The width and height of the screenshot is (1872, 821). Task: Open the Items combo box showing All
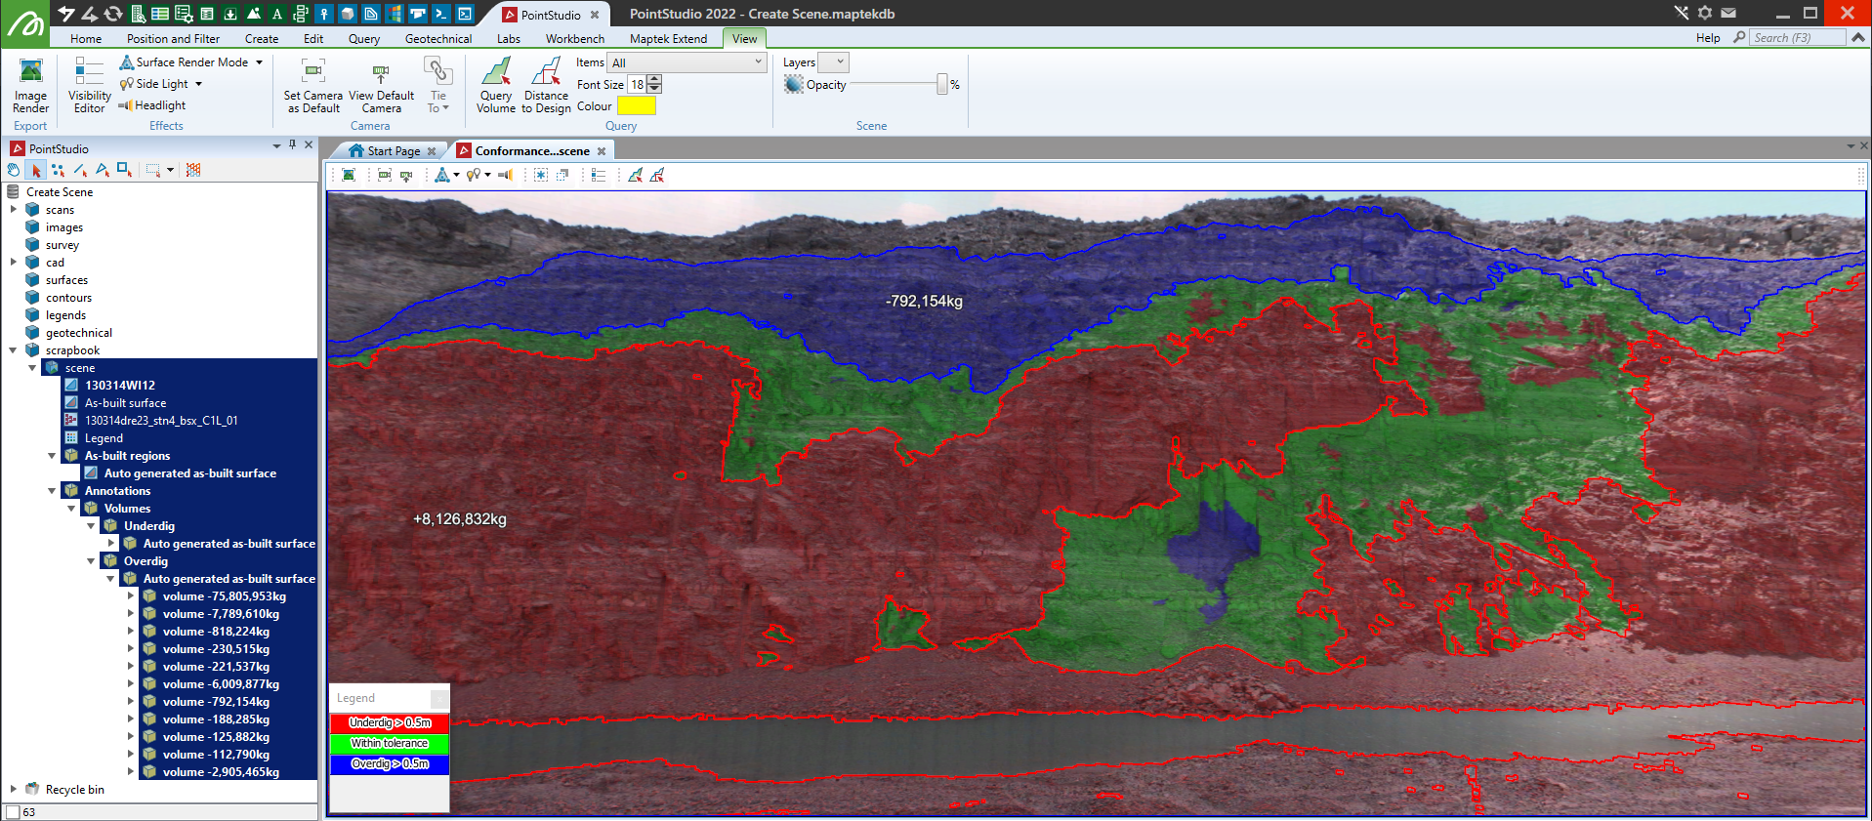[686, 62]
